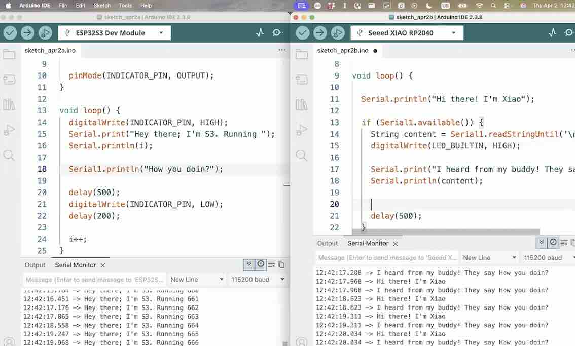Clear output in left Serial Monitor
Screen dimensions: 575x346
271,264
